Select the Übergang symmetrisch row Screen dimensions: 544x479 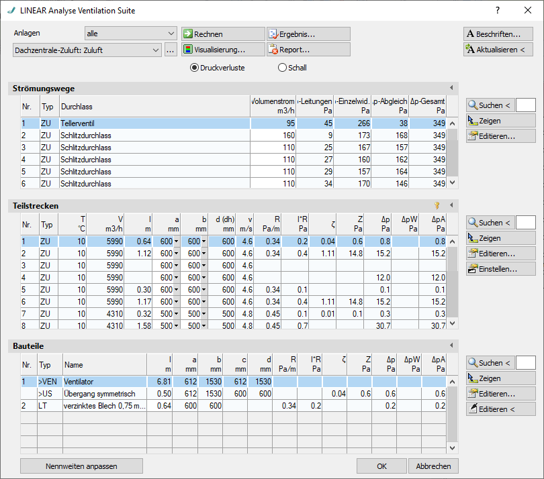(234, 394)
